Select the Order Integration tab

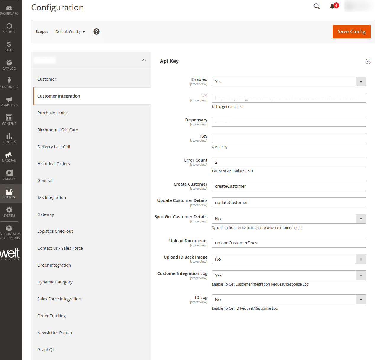coord(91,265)
